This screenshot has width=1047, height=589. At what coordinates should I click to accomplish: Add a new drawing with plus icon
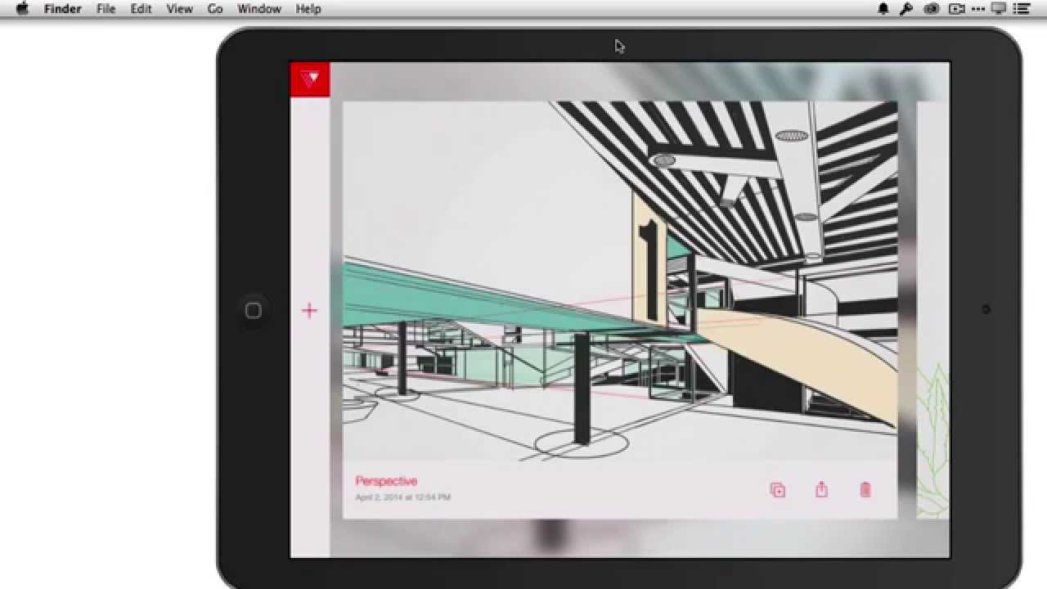(x=309, y=310)
